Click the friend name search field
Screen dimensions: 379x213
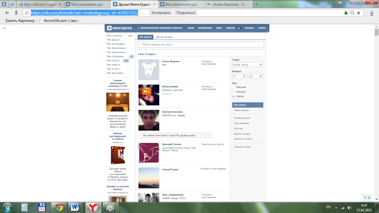[x=201, y=44]
